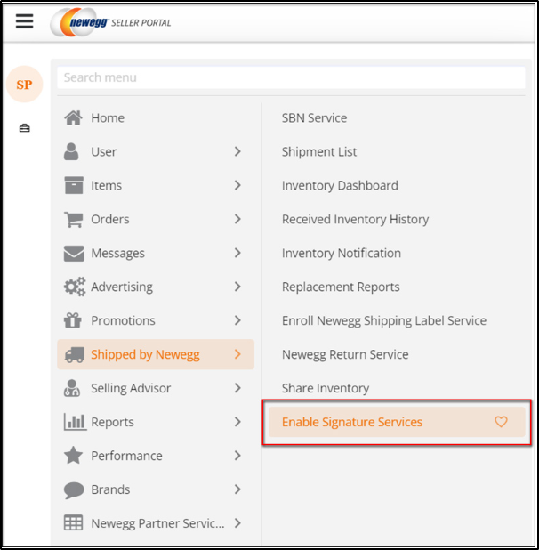Click the Search menu input field
Viewport: 539px width, 550px height.
291,77
